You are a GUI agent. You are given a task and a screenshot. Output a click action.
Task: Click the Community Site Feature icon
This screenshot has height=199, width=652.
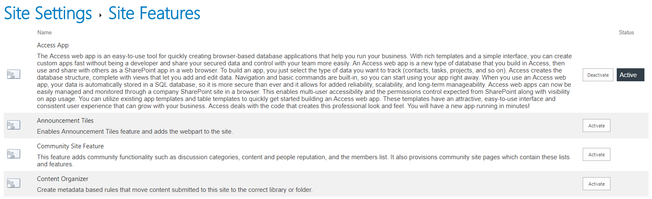(13, 154)
